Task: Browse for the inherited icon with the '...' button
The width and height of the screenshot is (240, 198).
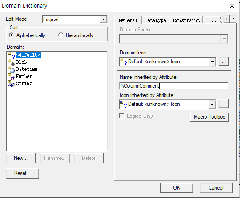Action: tap(224, 104)
